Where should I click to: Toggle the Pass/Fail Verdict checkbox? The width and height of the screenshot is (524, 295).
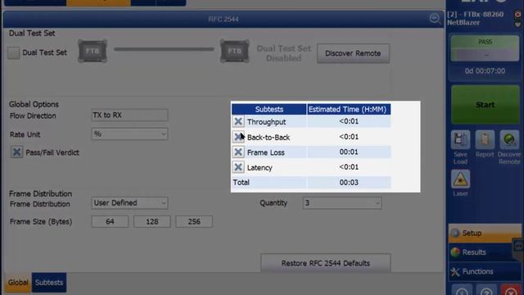click(16, 152)
